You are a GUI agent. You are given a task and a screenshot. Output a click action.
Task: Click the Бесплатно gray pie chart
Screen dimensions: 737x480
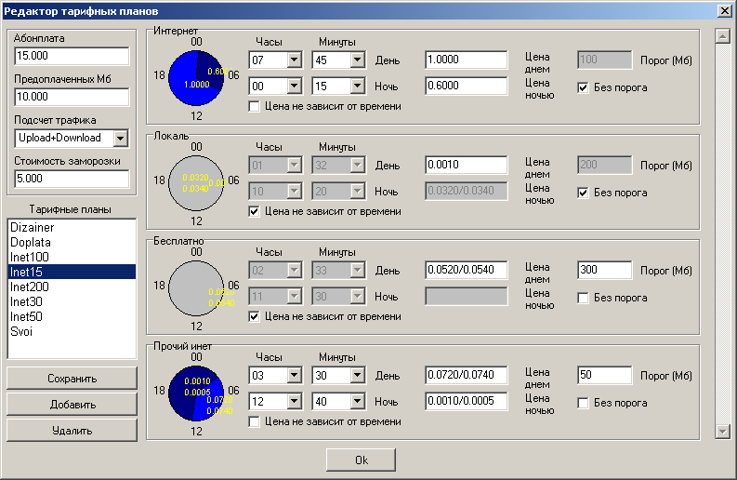[x=197, y=287]
